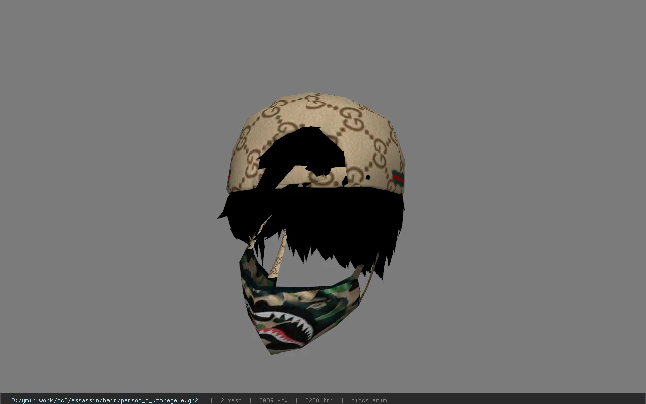
Task: Select the "2089 vtx" vertex count
Action: [274, 400]
